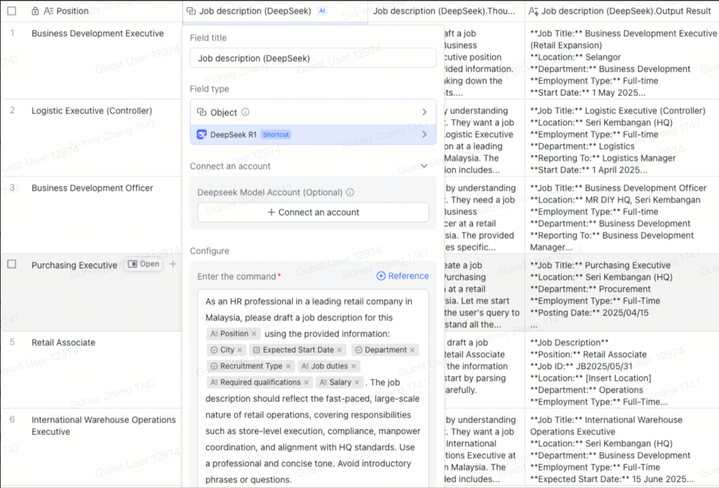Select the Business Development Executive cell
719x488 pixels.
(97, 60)
